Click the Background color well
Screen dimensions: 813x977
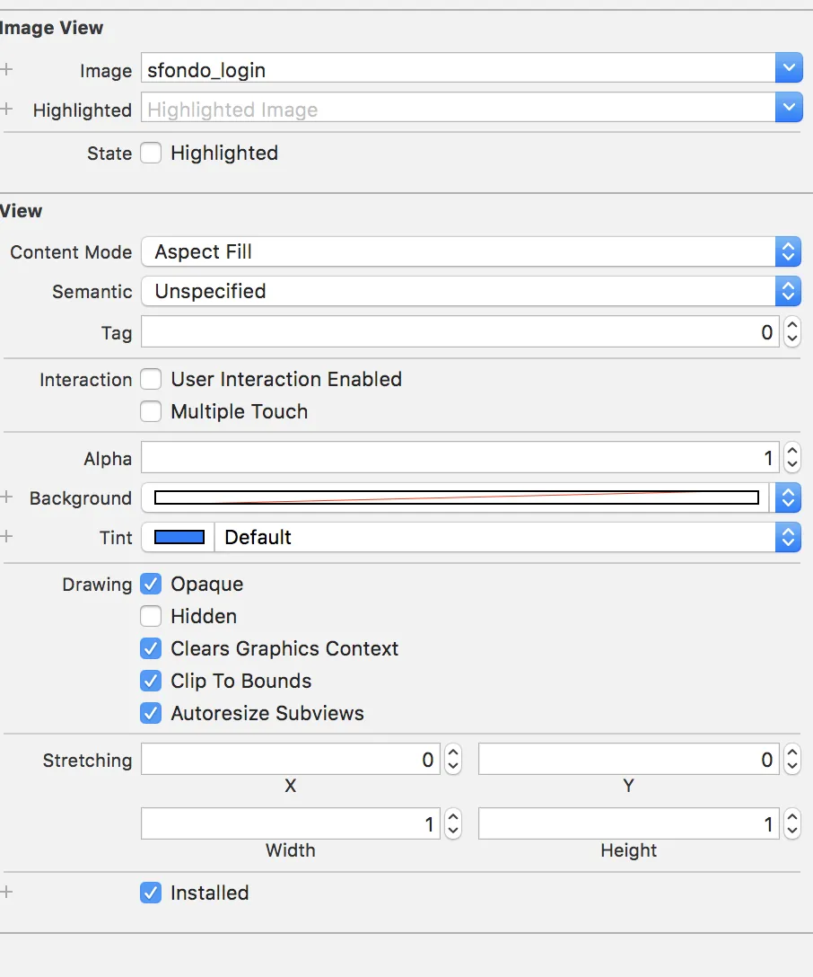(456, 497)
